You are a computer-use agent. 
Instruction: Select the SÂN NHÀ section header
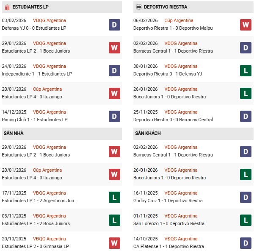coord(14,134)
